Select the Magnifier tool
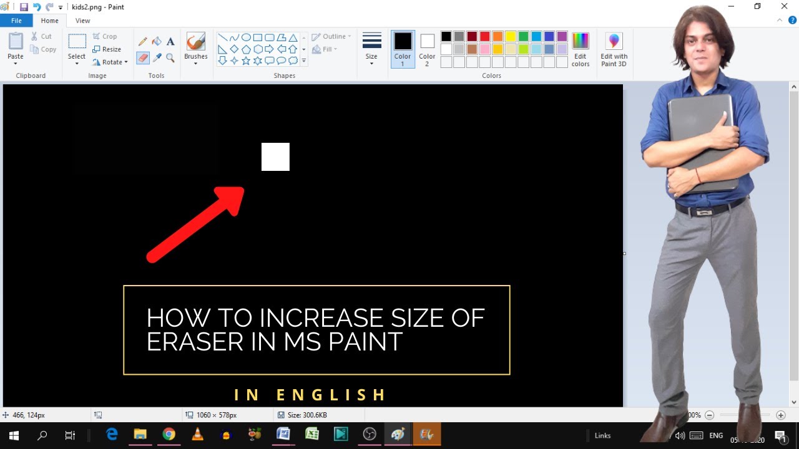 click(x=170, y=58)
